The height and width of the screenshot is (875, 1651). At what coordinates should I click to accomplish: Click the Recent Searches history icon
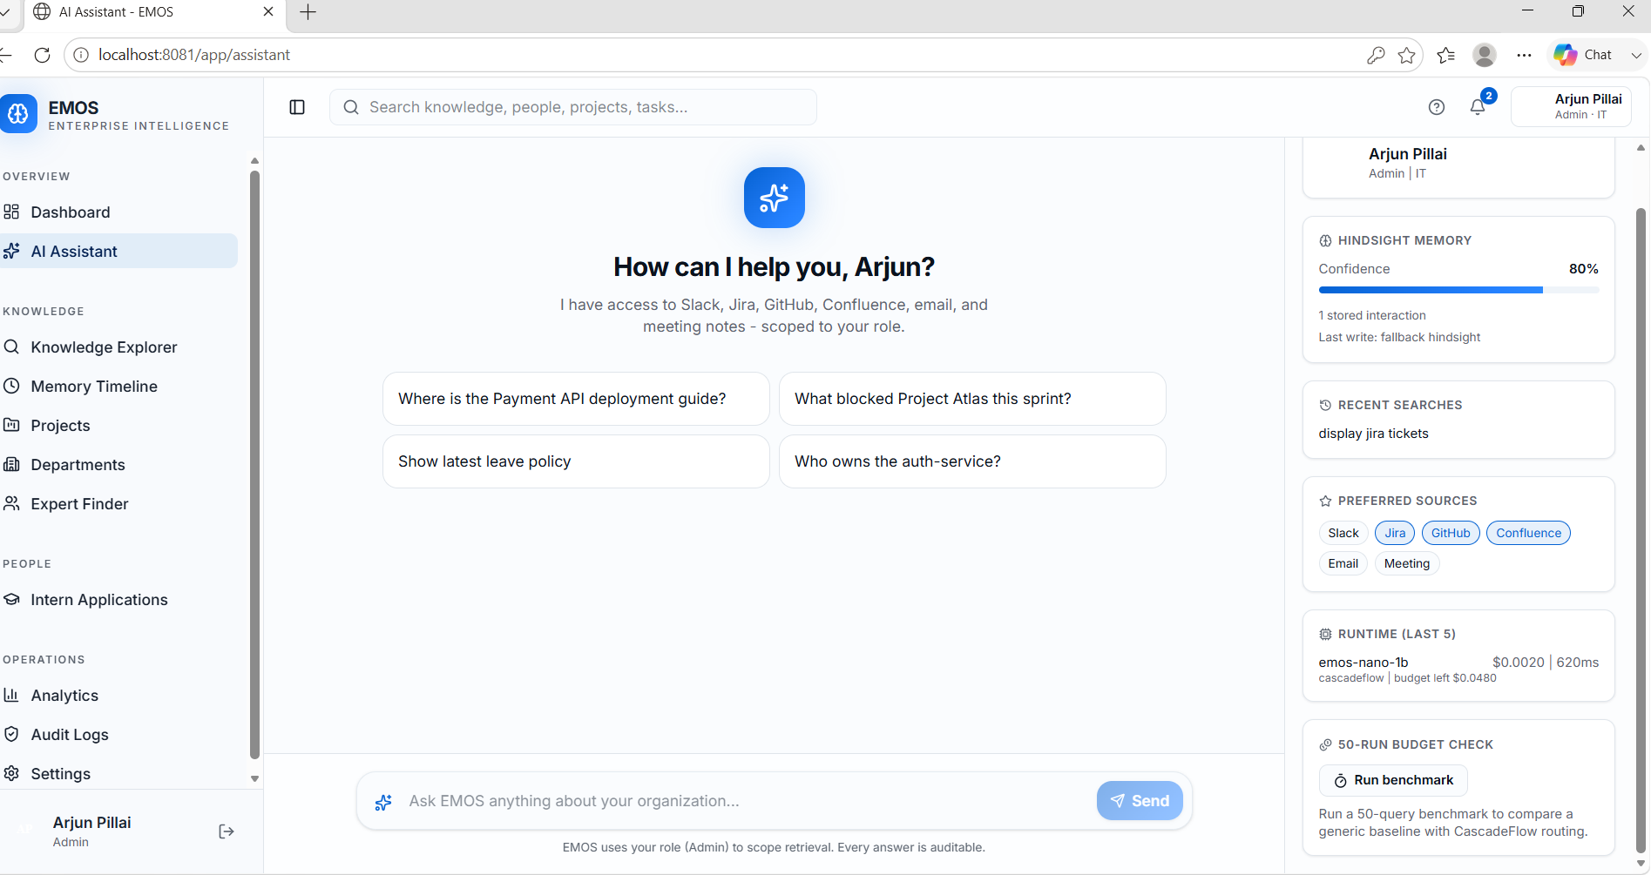[1325, 405]
